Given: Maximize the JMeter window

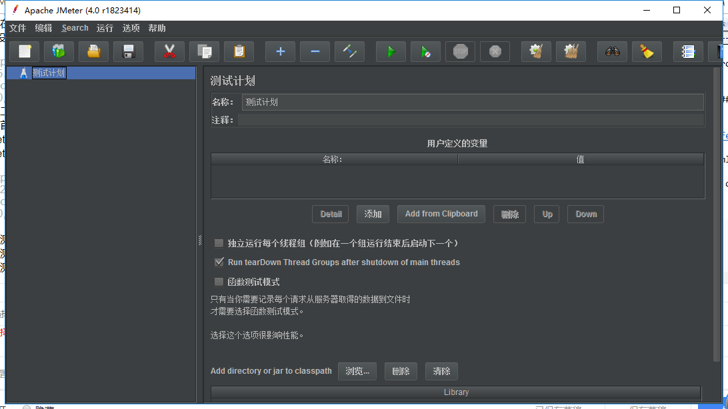Looking at the screenshot, I should 677,10.
